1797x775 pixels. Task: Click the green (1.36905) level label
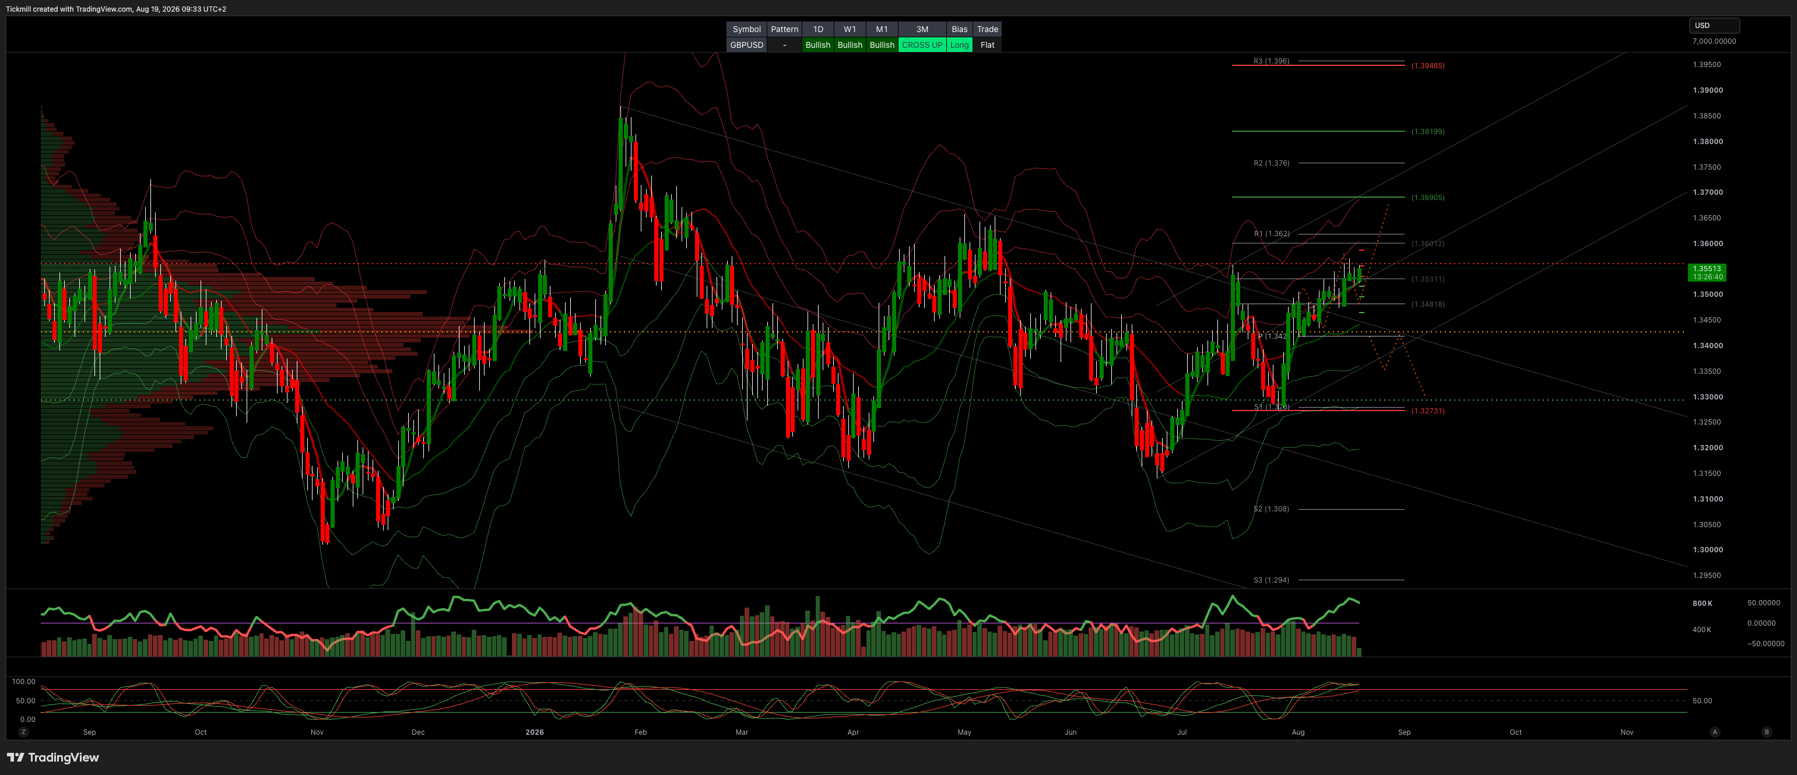pos(1427,198)
